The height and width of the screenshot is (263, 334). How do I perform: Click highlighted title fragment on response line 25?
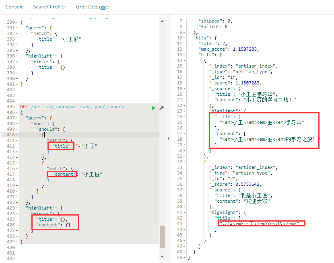click(x=262, y=122)
